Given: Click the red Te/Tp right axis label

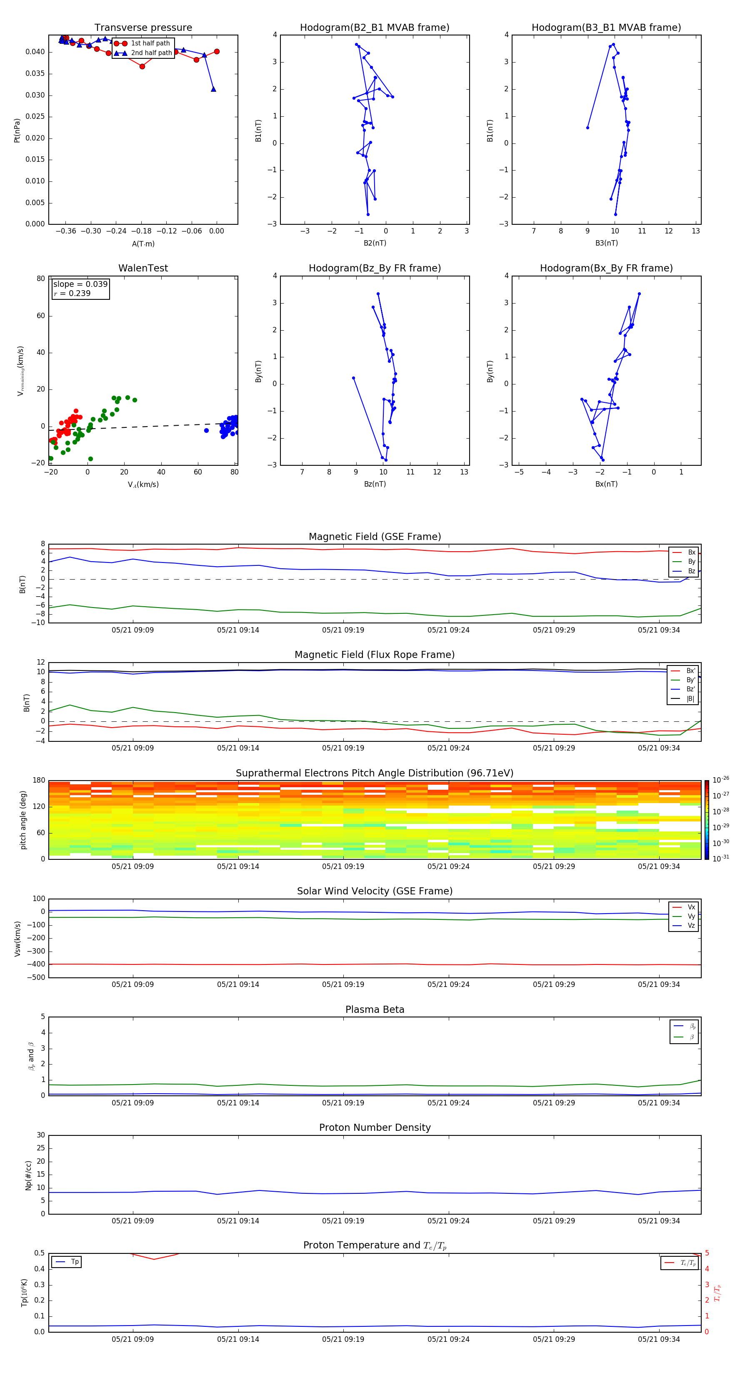Looking at the screenshot, I should pos(717,1293).
